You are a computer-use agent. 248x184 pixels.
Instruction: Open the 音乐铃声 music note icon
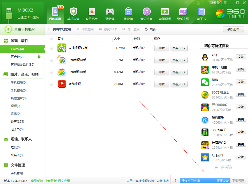(x=147, y=12)
